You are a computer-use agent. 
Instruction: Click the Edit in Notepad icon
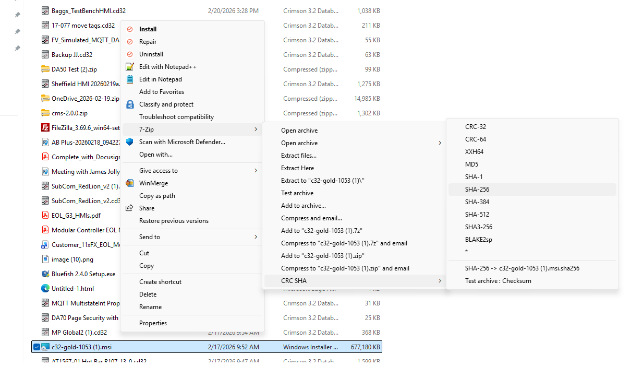tap(130, 79)
